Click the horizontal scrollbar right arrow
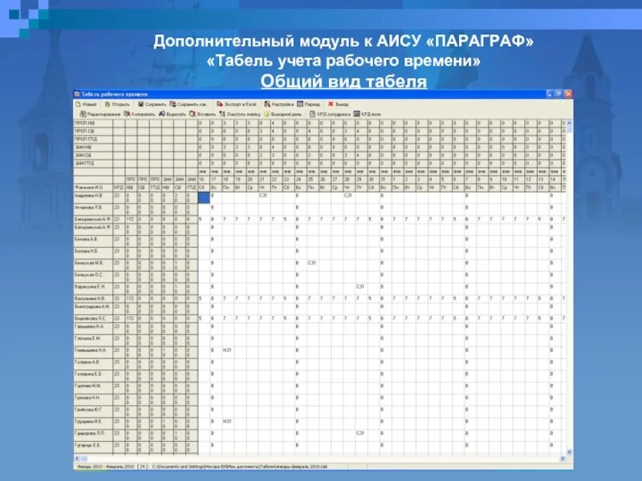Screen dimensions: 642x481 pyautogui.click(x=563, y=459)
